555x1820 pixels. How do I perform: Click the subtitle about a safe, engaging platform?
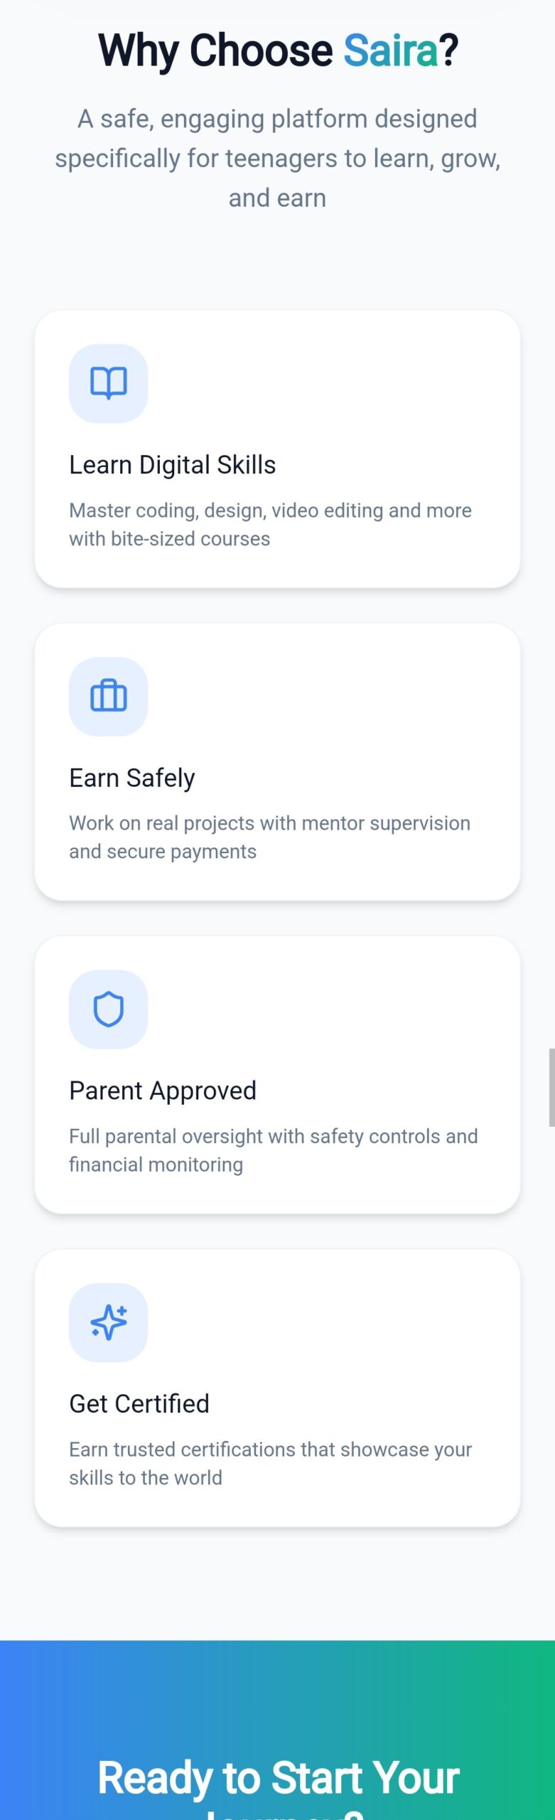pos(277,158)
